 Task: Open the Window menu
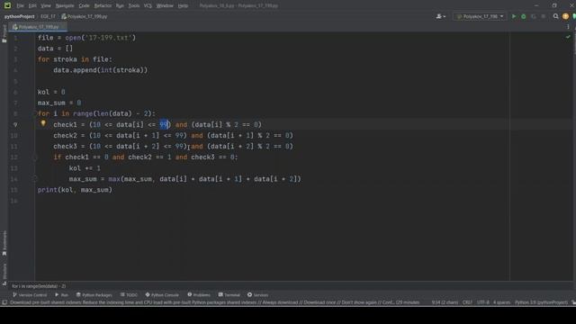point(165,5)
